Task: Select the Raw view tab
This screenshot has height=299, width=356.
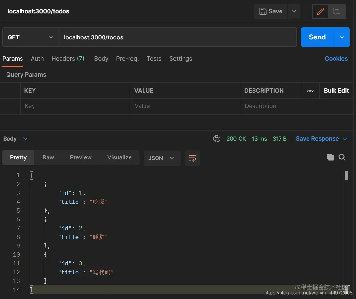Action: pos(48,157)
